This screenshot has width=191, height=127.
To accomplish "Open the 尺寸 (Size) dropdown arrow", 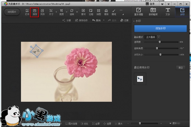I will point(56,12).
